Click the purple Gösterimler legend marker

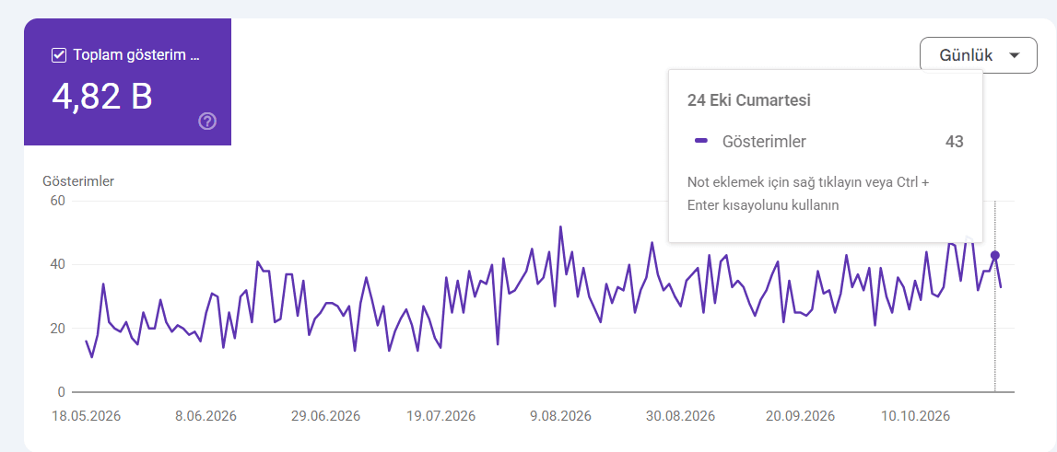701,141
